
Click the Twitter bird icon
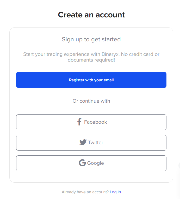tap(83, 142)
